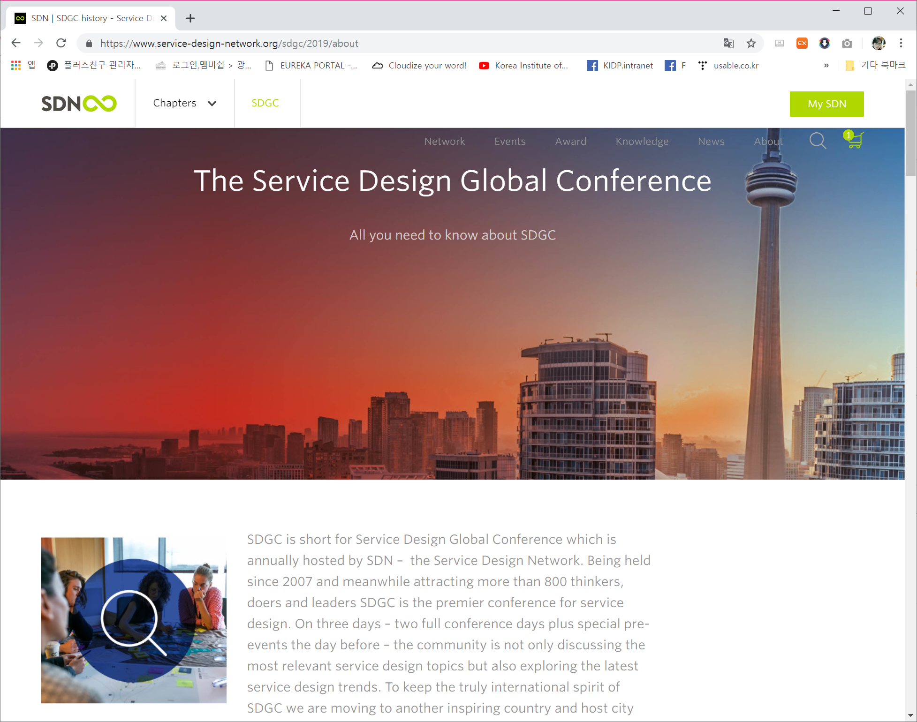Open the Chrome three-dot menu
This screenshot has height=722, width=917.
click(x=901, y=43)
